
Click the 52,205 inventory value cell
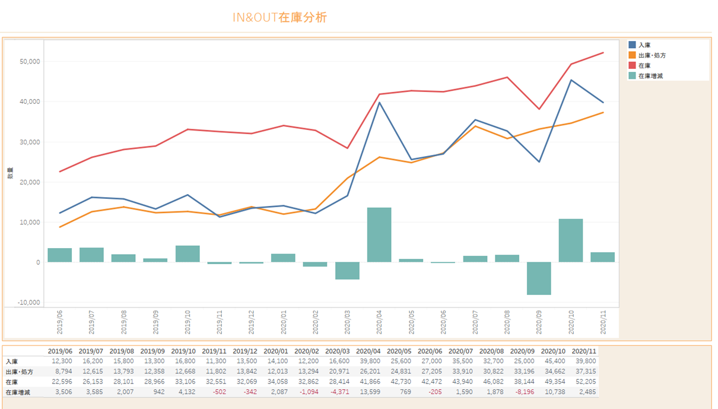point(584,382)
